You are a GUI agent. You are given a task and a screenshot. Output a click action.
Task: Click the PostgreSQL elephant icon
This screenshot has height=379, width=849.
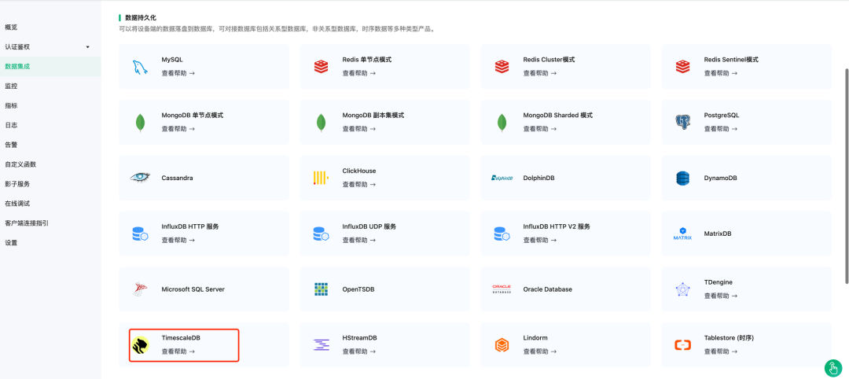click(683, 123)
